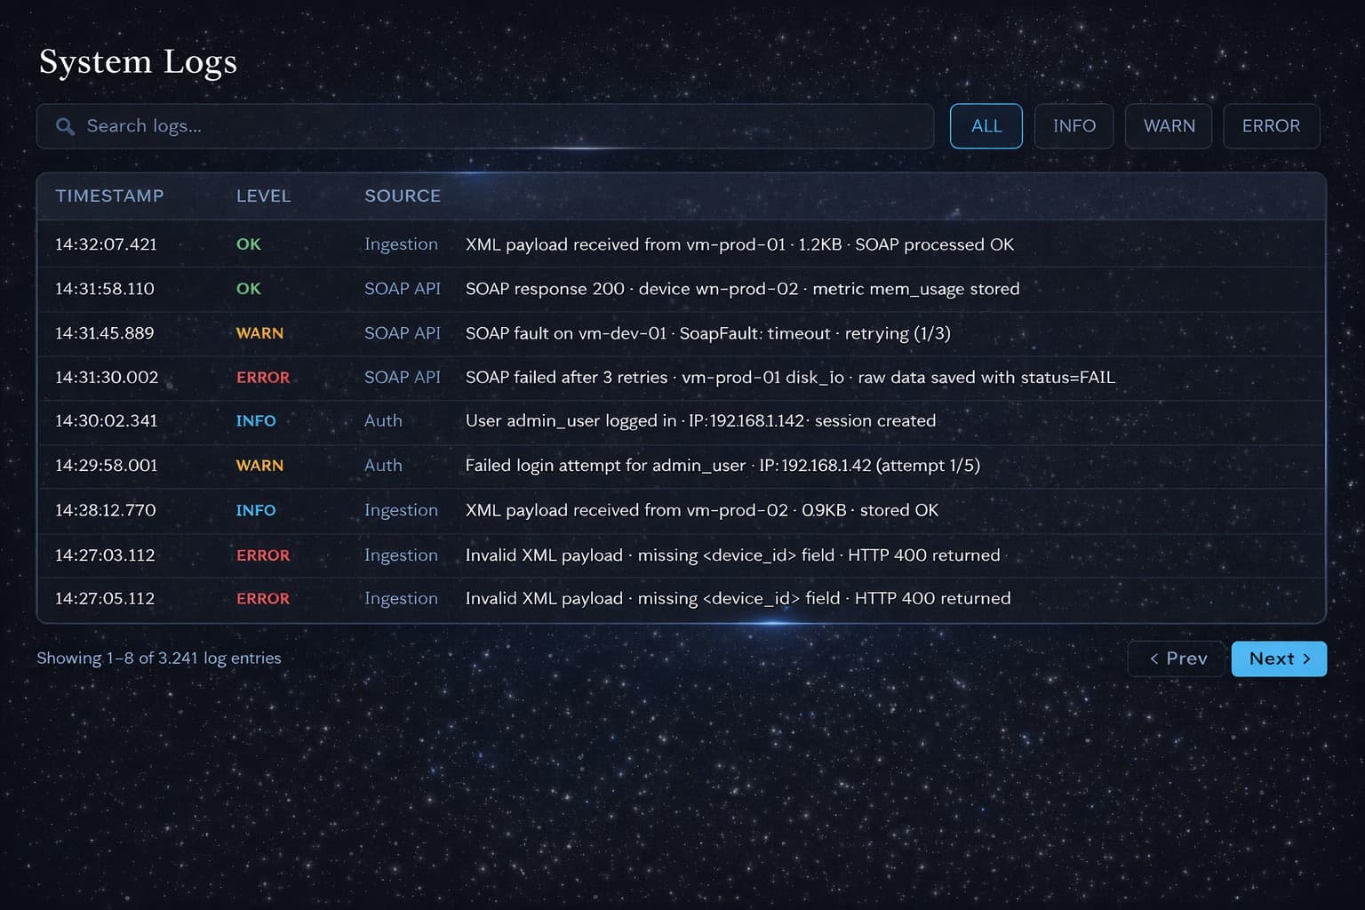The height and width of the screenshot is (910, 1365).
Task: Sort logs by the LEVEL column
Action: [x=263, y=196]
